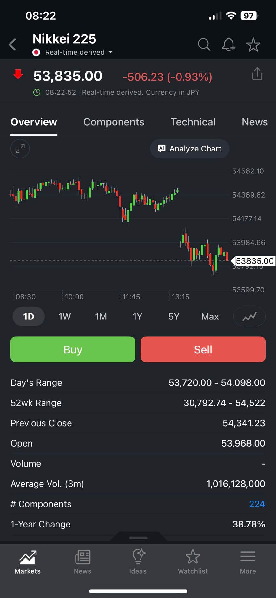Switch to the Components tab

point(114,122)
